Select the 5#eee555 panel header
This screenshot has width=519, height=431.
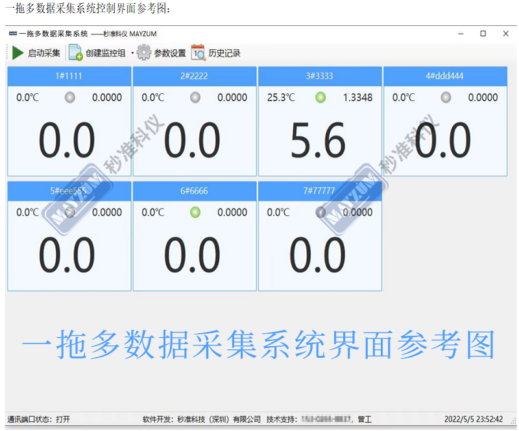(x=69, y=191)
